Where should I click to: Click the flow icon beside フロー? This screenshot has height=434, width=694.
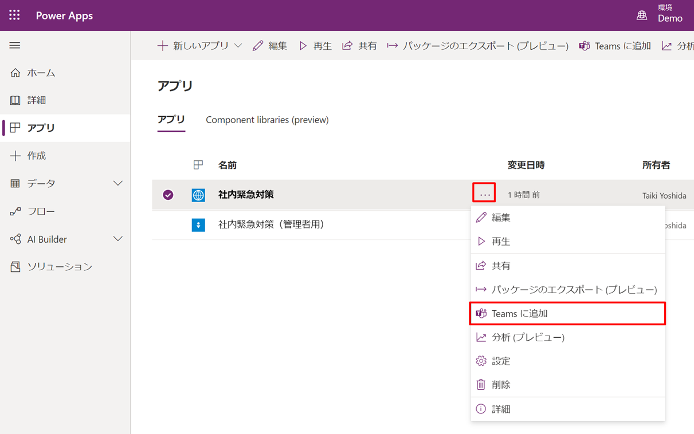pos(15,211)
